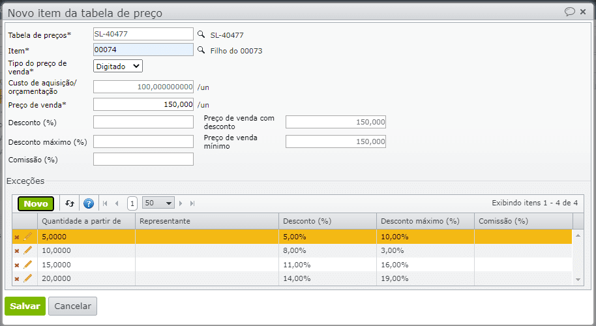Click the Cancelar button
Image resolution: width=596 pixels, height=326 pixels.
[x=72, y=306]
